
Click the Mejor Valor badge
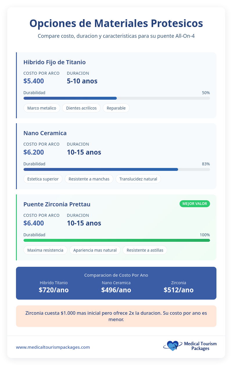click(x=195, y=204)
